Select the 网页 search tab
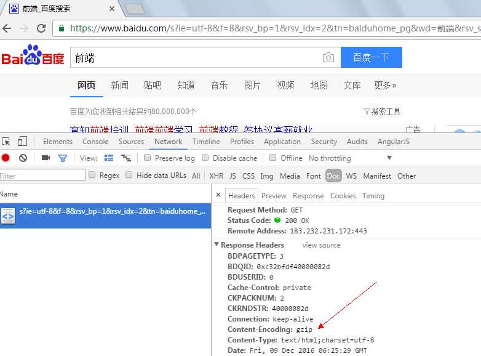The height and width of the screenshot is (356, 481). 87,85
